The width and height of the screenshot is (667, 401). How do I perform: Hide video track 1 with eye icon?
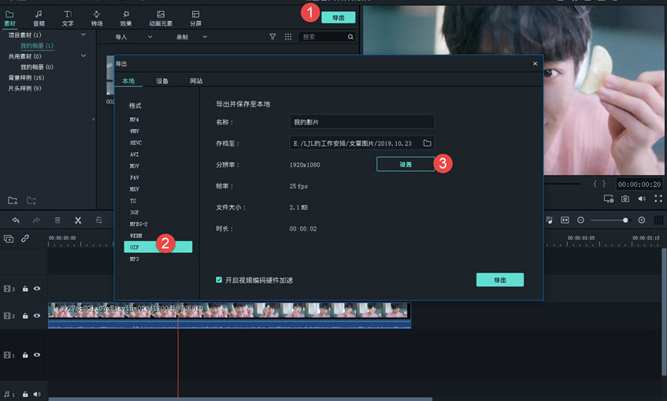[x=37, y=355]
